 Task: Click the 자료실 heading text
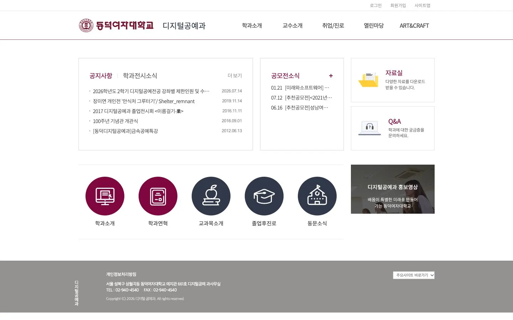[x=394, y=73]
